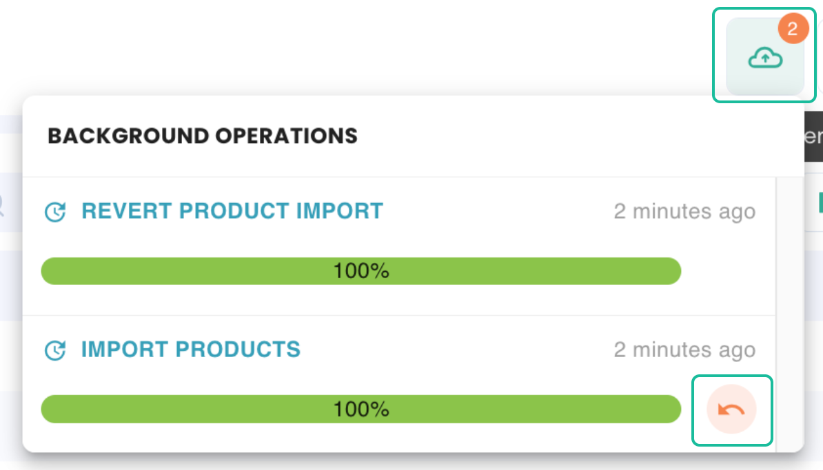Viewport: 823px width, 470px height.
Task: Click the clock icon beside Import Products
Action: [x=55, y=350]
